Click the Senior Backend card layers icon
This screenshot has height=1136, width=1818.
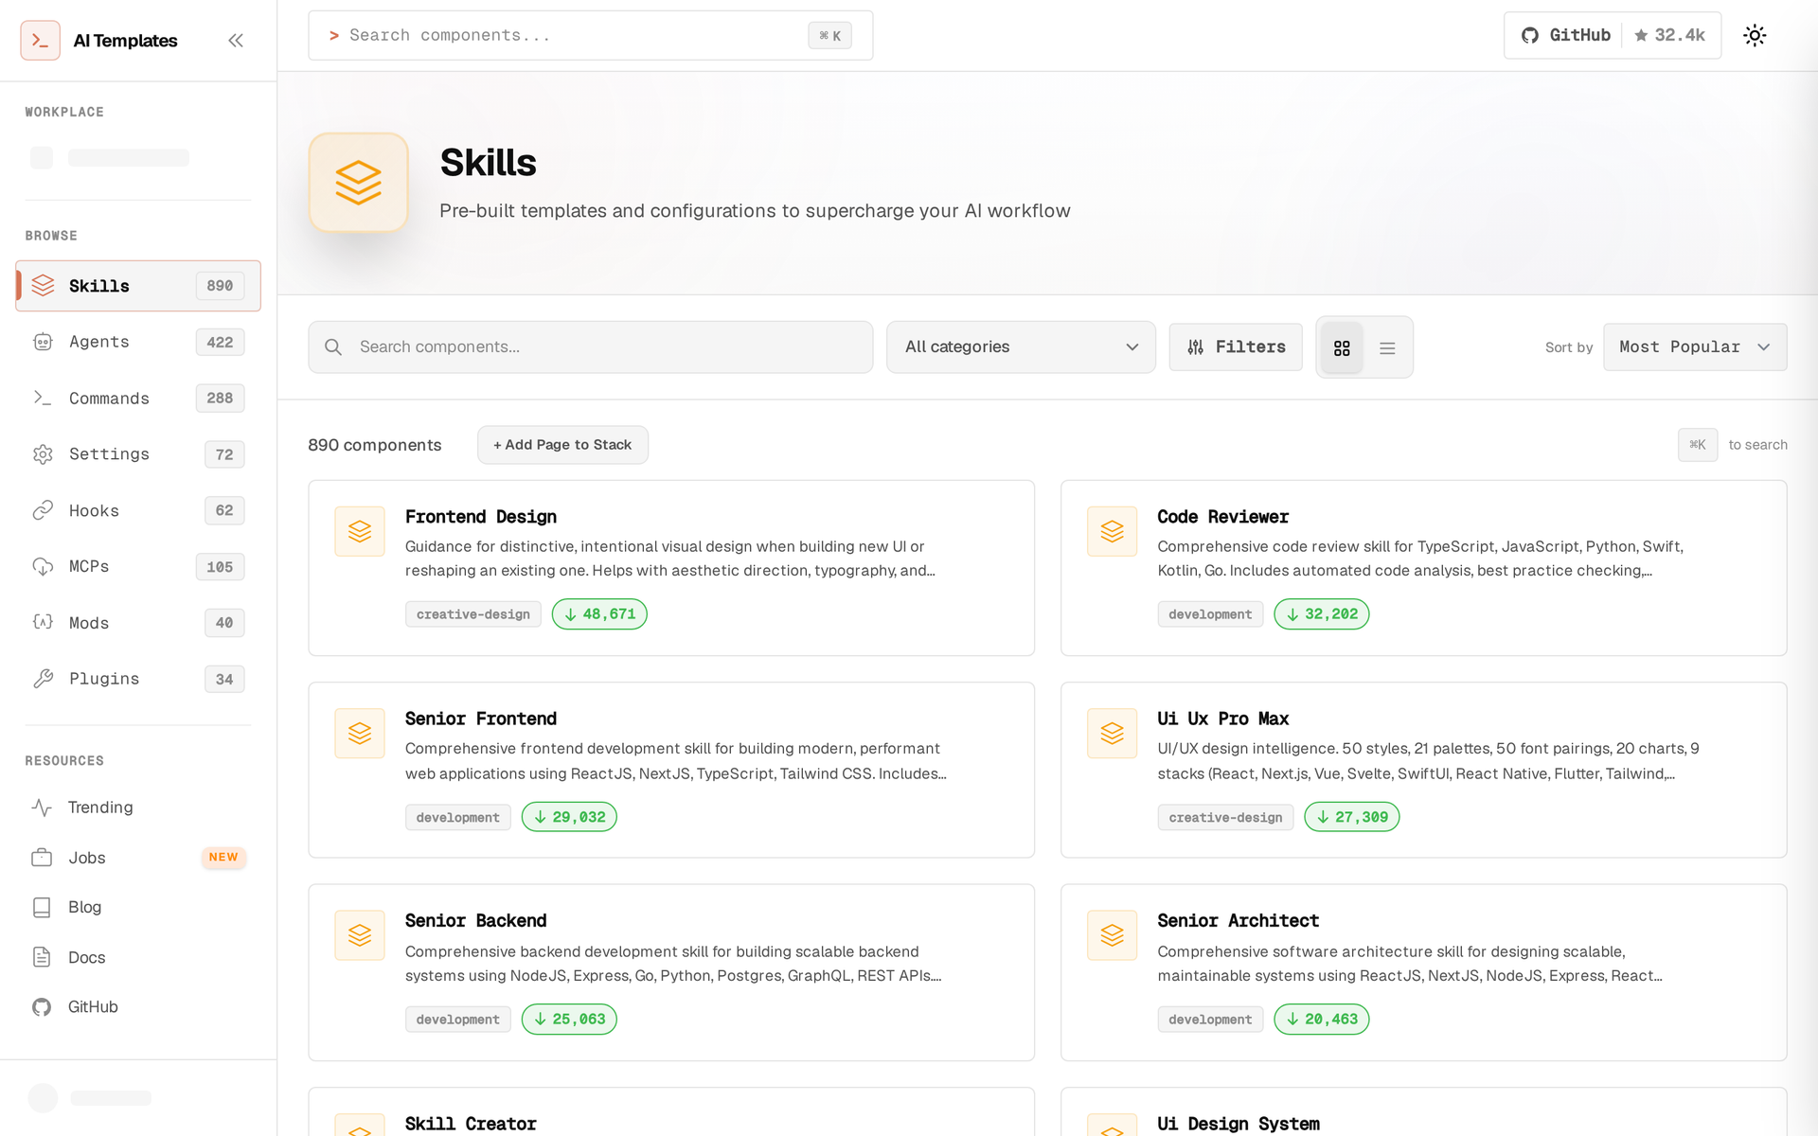point(360,935)
